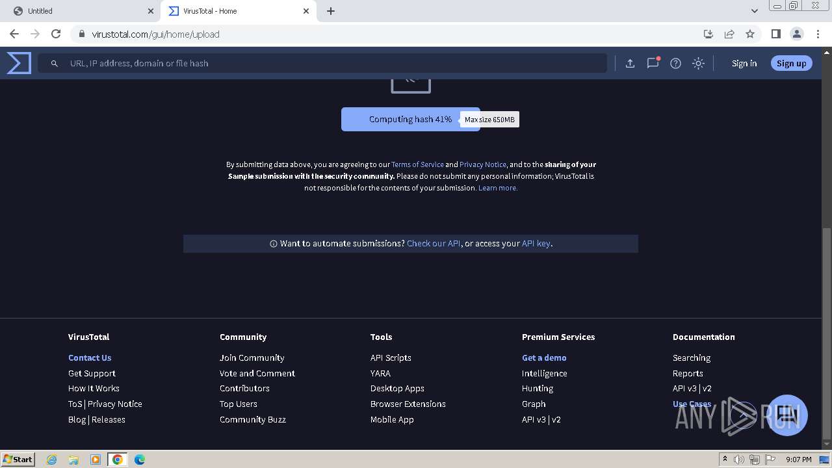Close the VirusTotal - Home tab
The width and height of the screenshot is (832, 468).
306,11
